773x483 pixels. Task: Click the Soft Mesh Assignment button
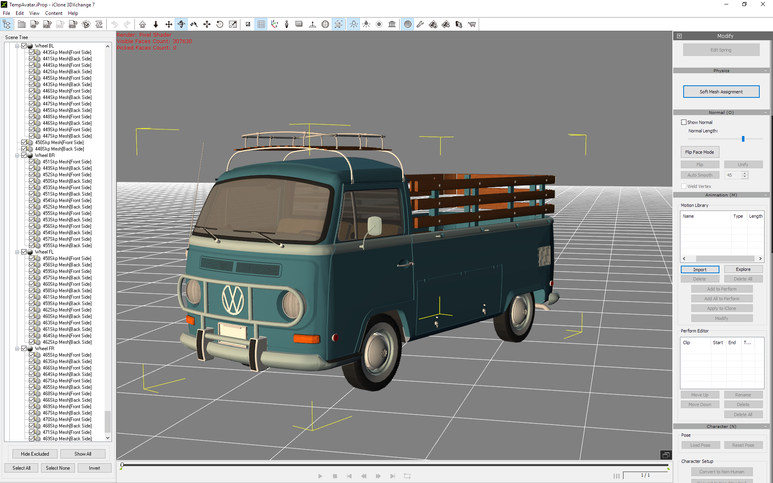click(721, 92)
